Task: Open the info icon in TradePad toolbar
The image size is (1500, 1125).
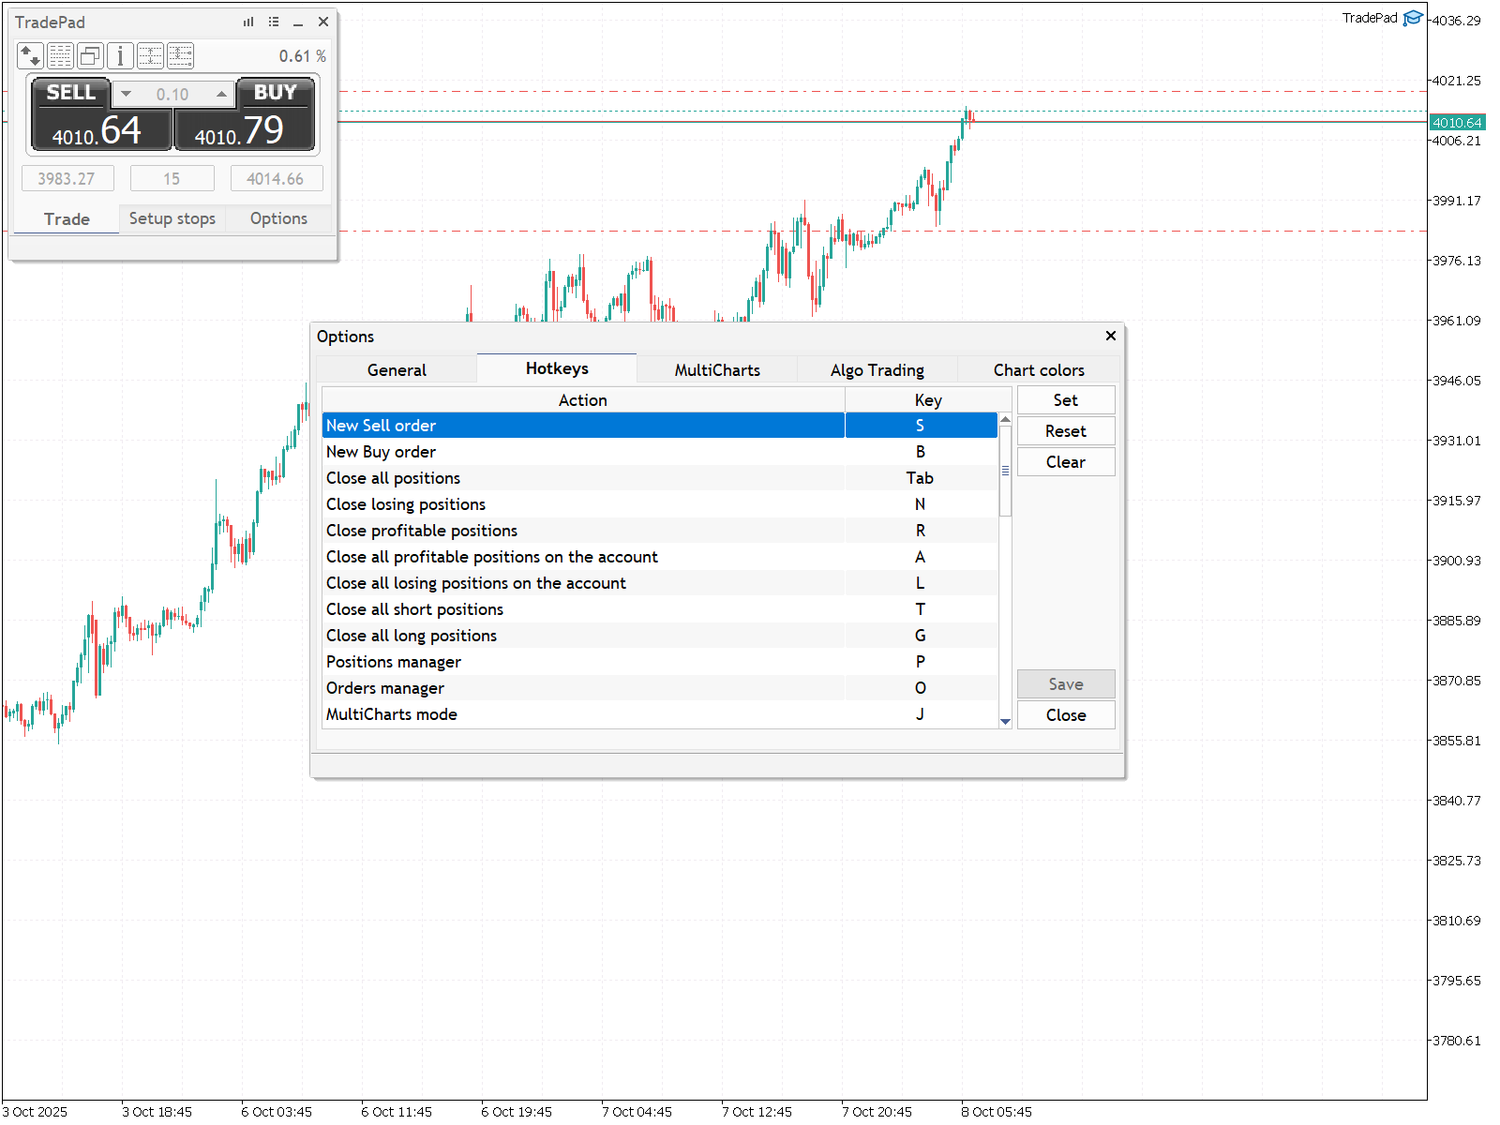Action: (120, 56)
